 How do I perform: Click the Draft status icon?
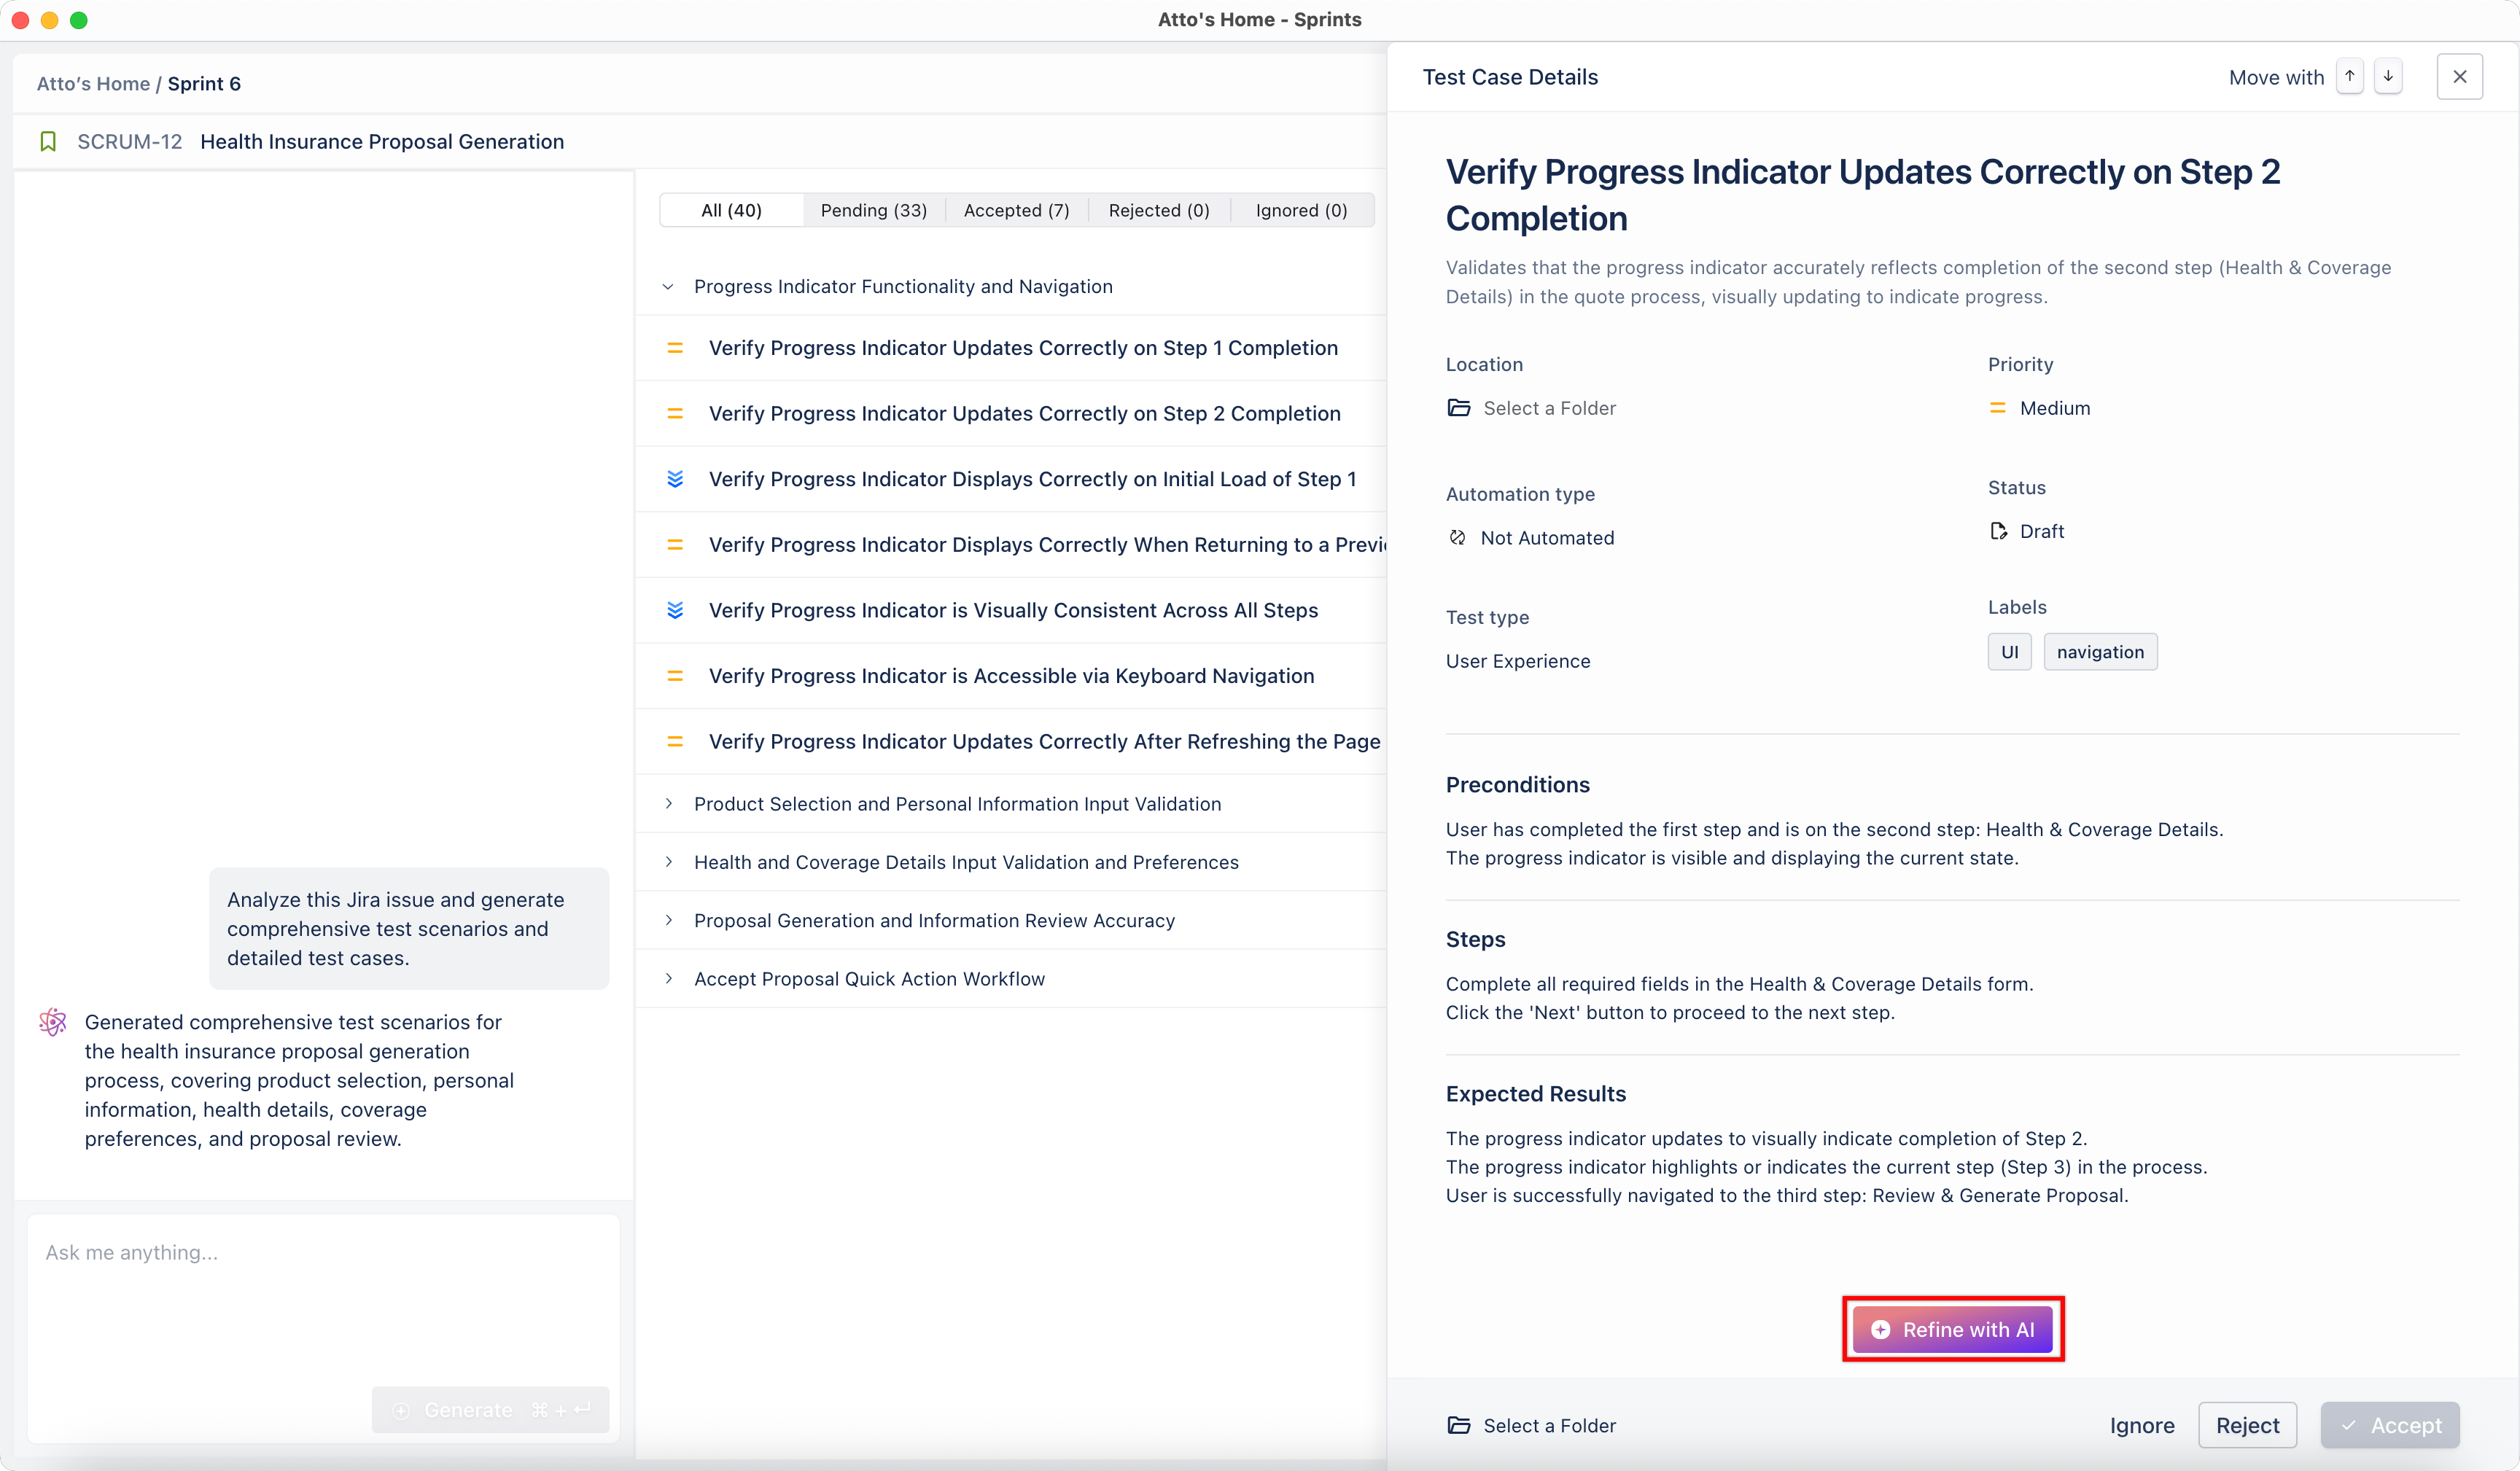pyautogui.click(x=1998, y=531)
